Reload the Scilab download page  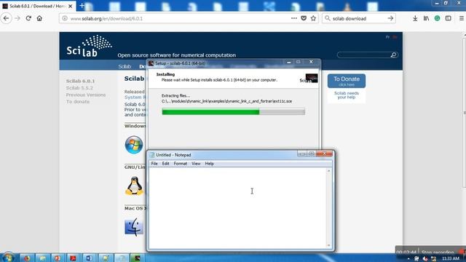point(28,18)
